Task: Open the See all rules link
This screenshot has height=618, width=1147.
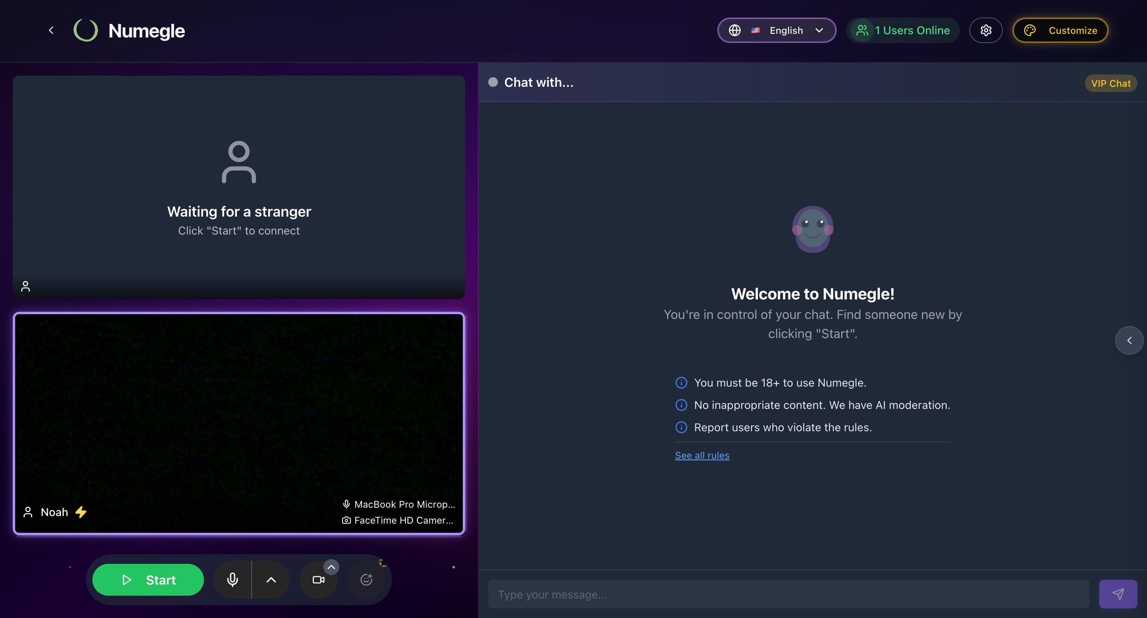Action: pyautogui.click(x=702, y=455)
